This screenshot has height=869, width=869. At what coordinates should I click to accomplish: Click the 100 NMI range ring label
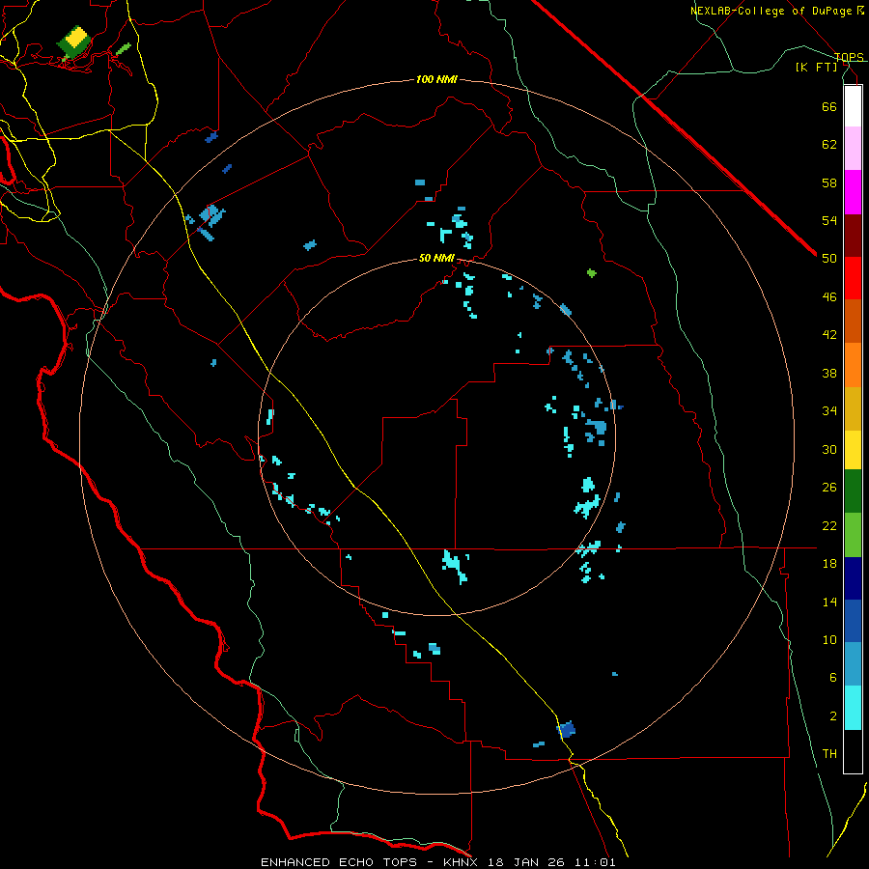(436, 80)
